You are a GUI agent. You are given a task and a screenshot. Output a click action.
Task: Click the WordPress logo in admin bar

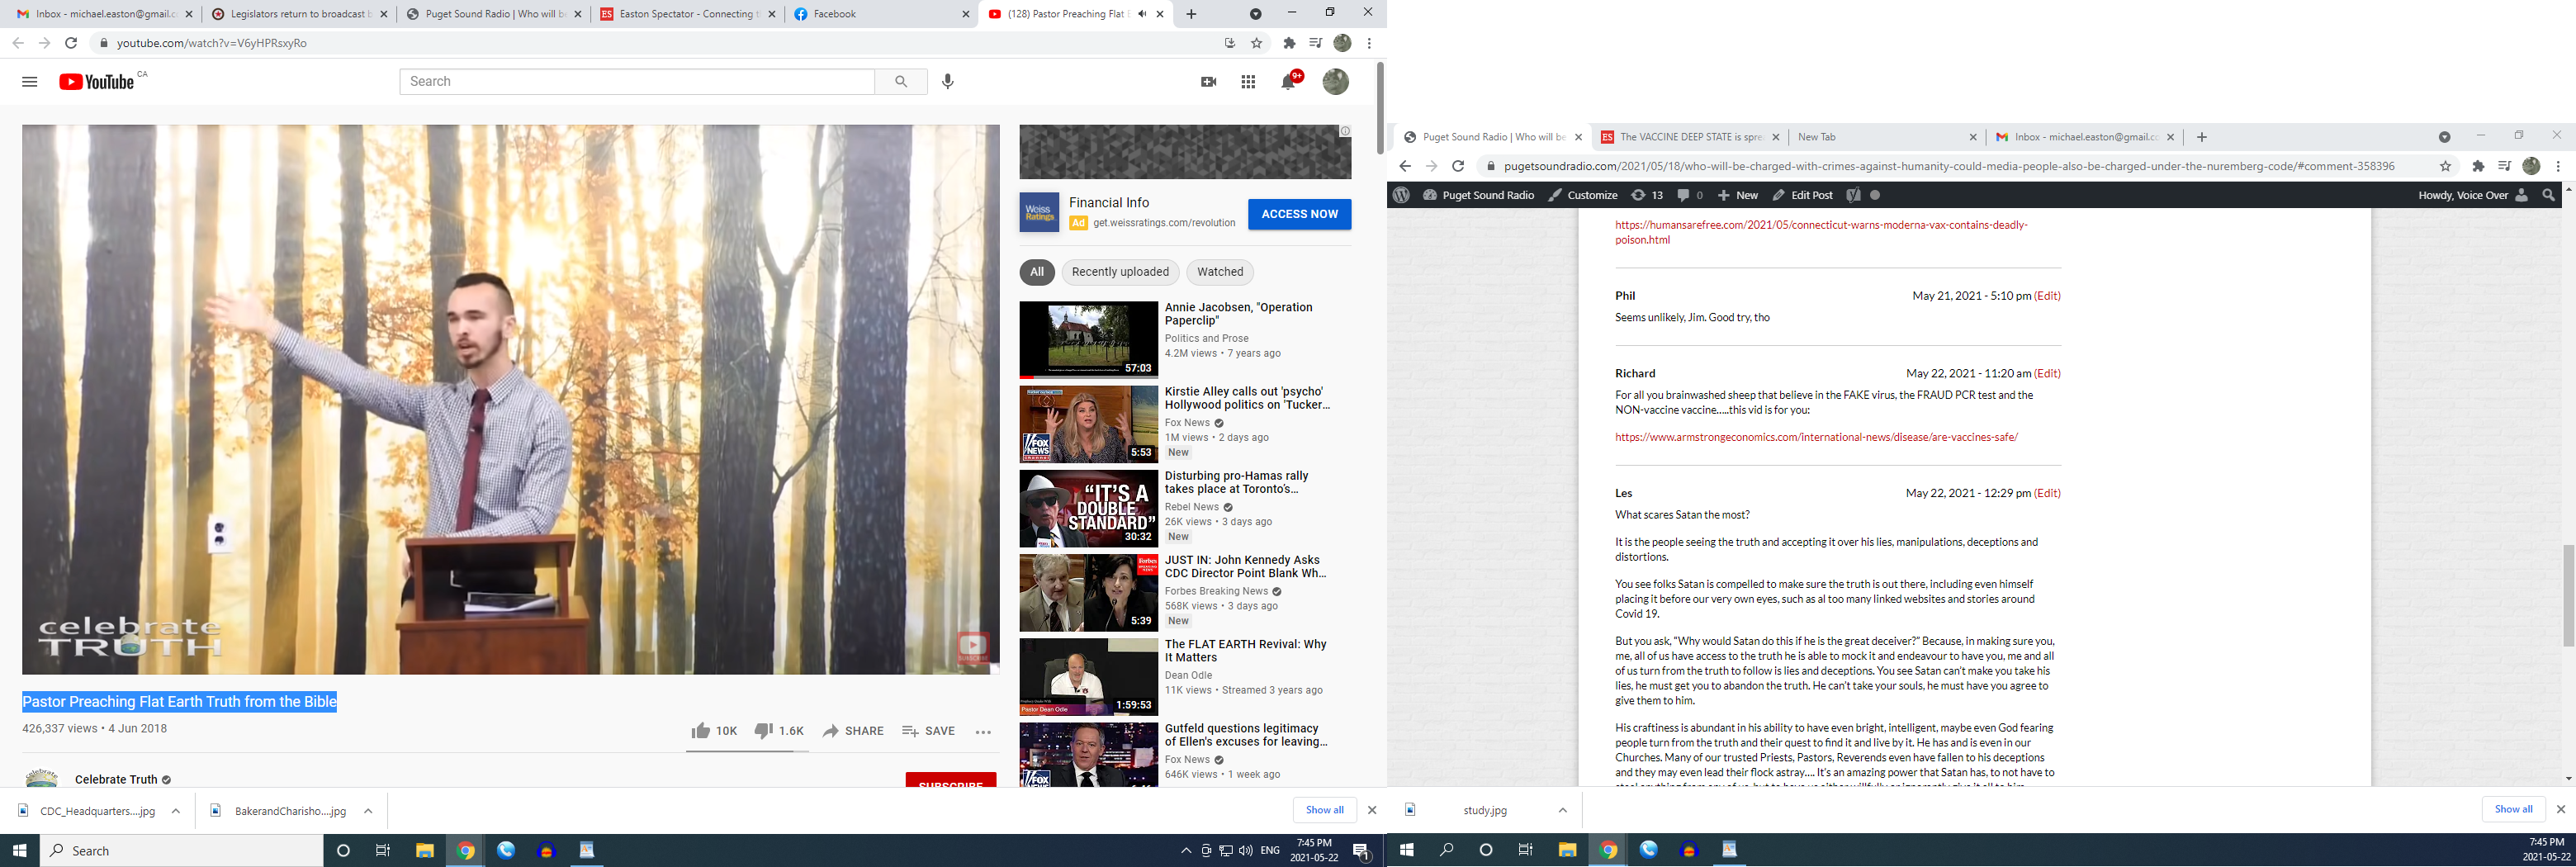1401,195
